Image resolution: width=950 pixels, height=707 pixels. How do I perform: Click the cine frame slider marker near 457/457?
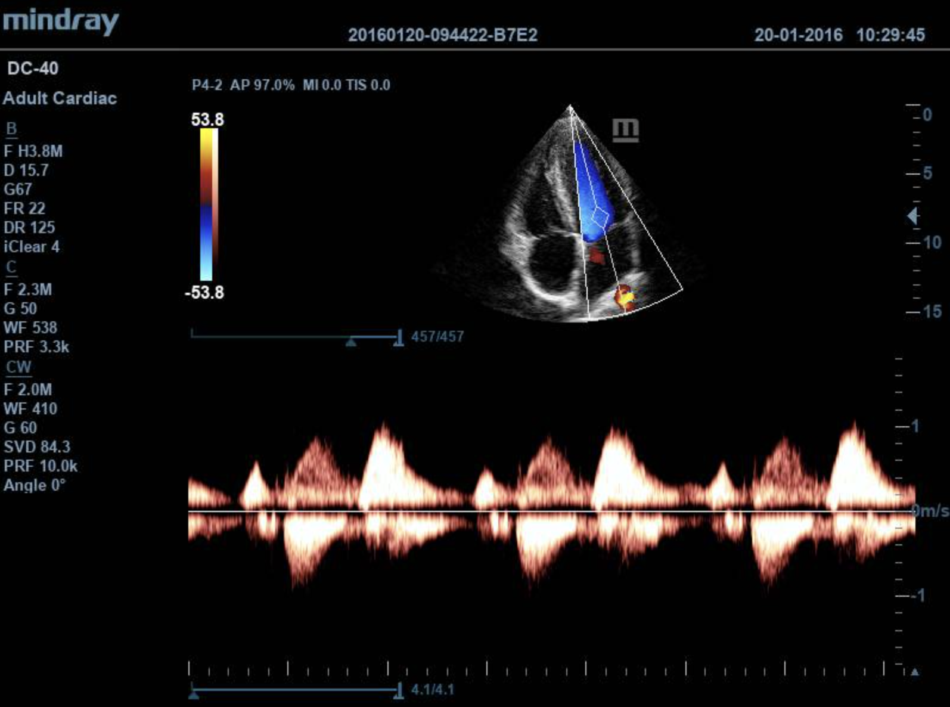[351, 342]
